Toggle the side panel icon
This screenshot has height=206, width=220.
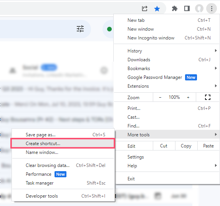[x=187, y=8]
